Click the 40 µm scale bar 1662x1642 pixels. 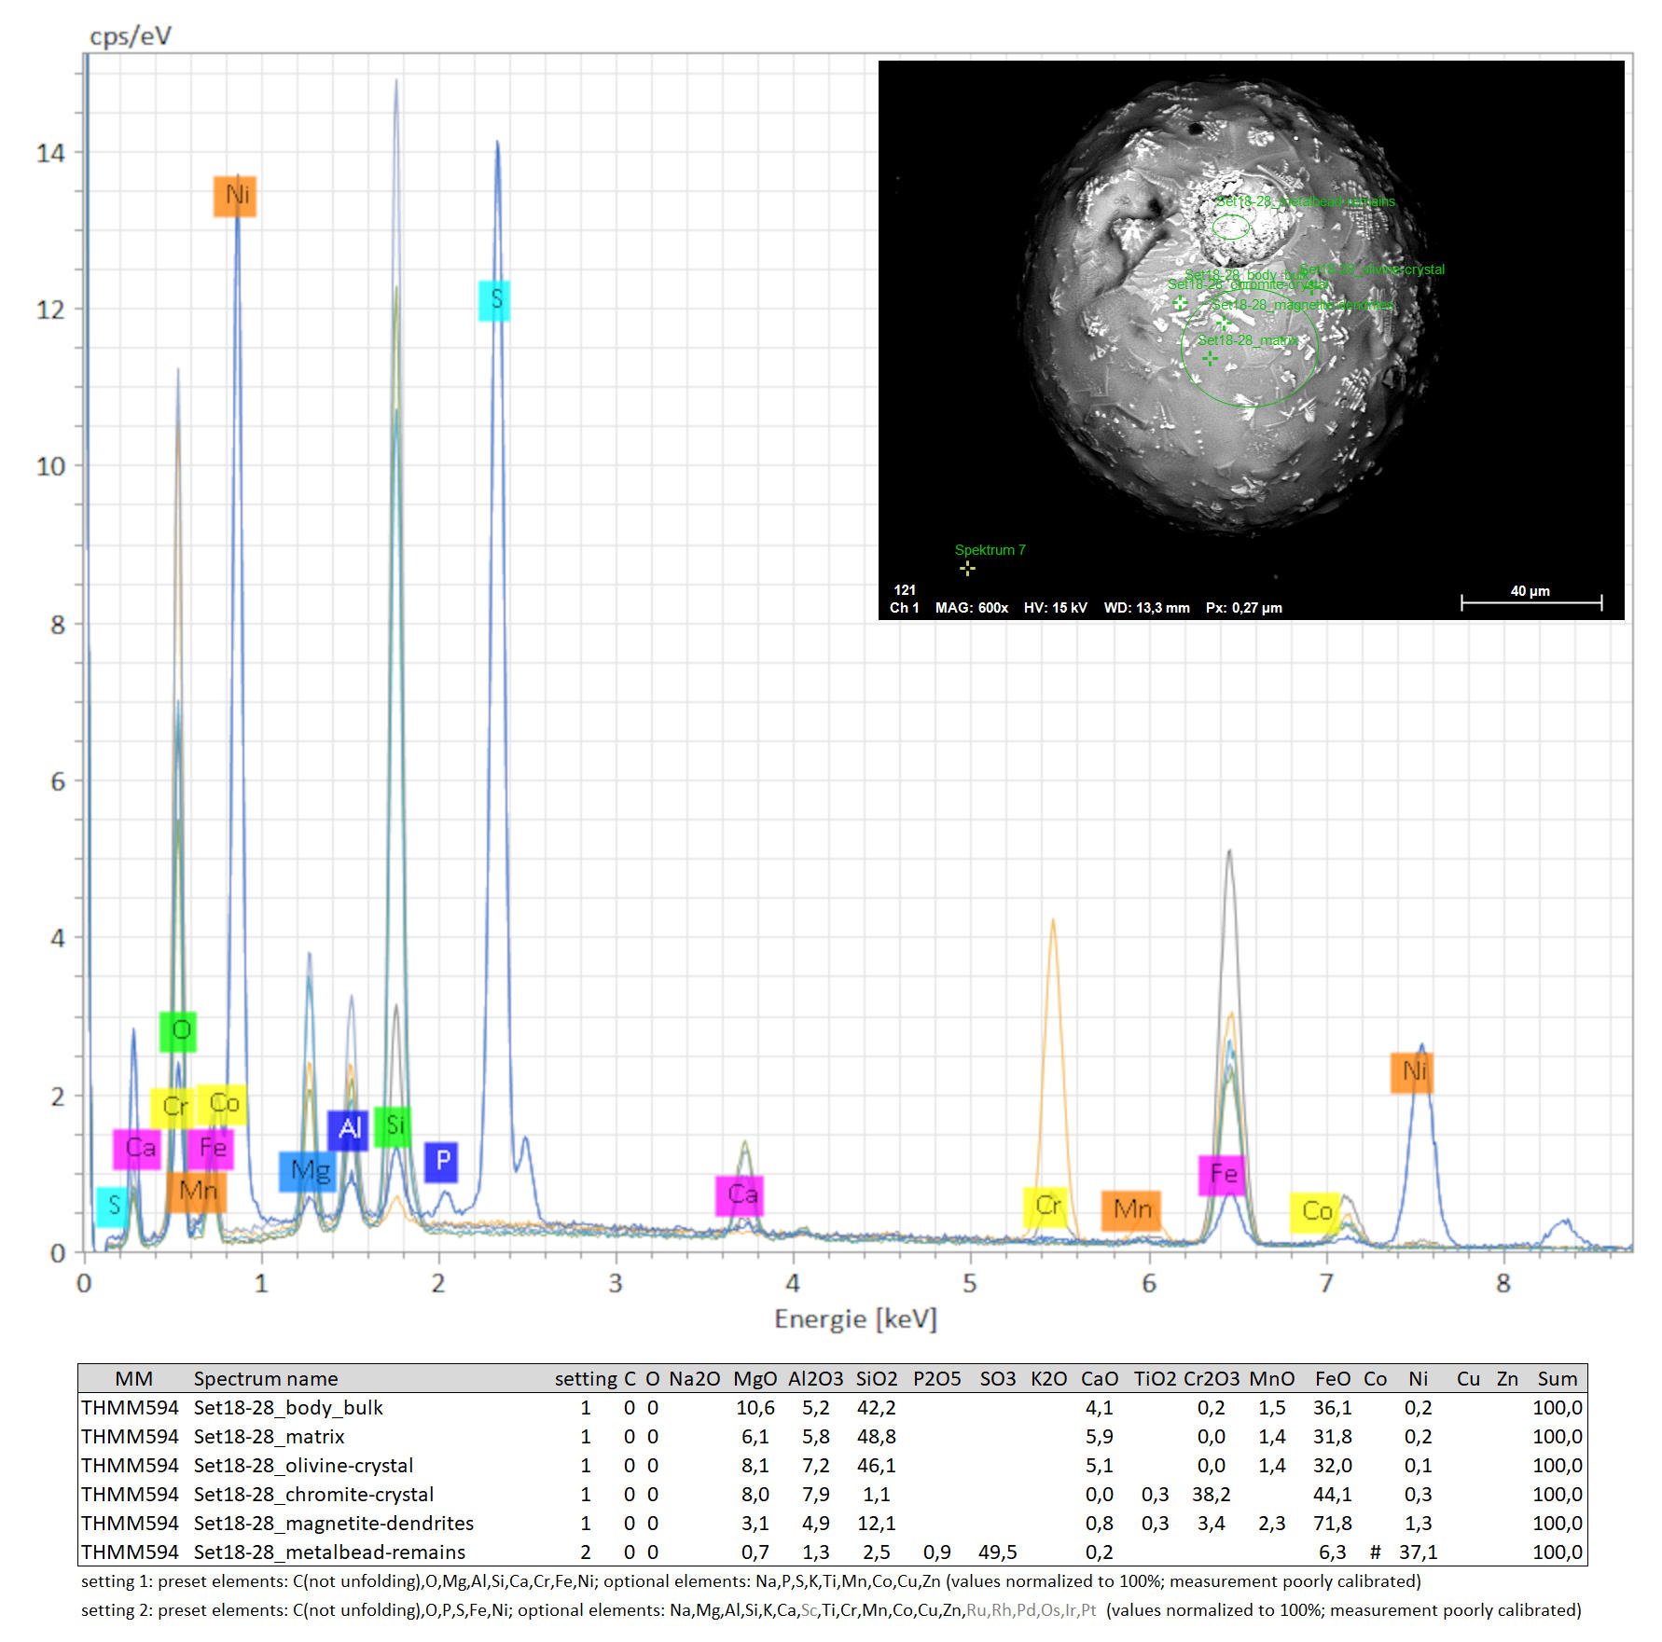pyautogui.click(x=1530, y=601)
